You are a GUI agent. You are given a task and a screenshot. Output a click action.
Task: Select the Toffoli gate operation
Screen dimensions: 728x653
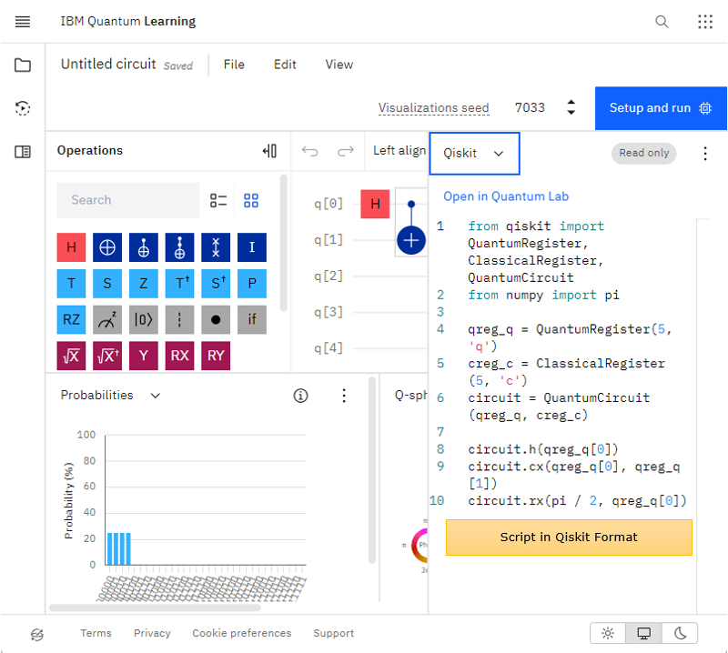click(x=179, y=247)
